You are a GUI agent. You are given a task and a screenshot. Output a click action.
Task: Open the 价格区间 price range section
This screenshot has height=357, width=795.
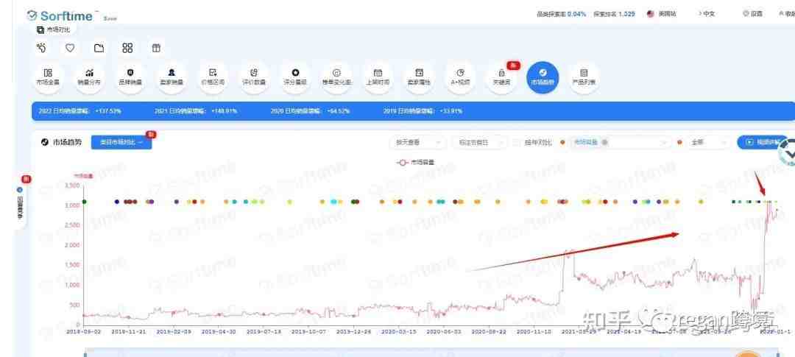(213, 77)
